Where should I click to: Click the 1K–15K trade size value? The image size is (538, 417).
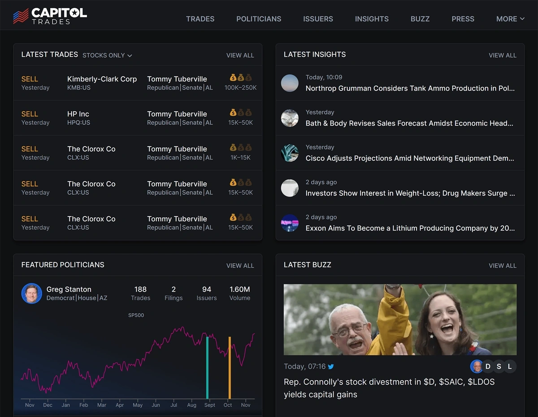pos(241,158)
